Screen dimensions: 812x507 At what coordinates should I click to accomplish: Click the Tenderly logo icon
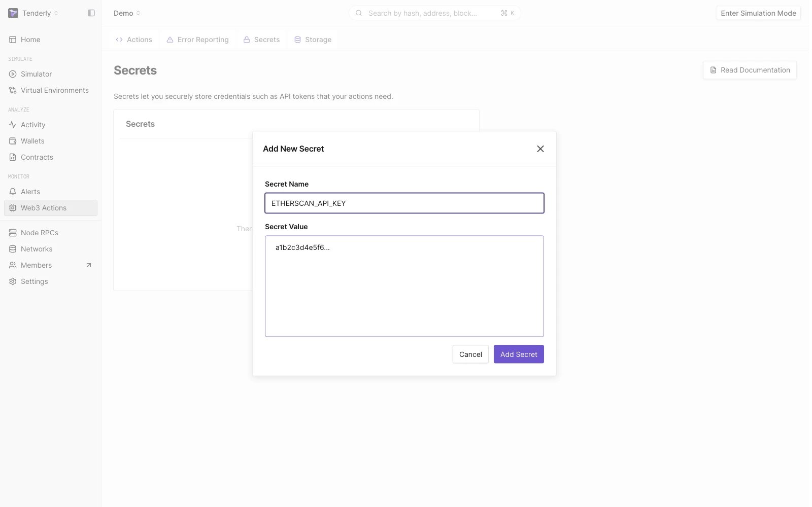pos(13,13)
